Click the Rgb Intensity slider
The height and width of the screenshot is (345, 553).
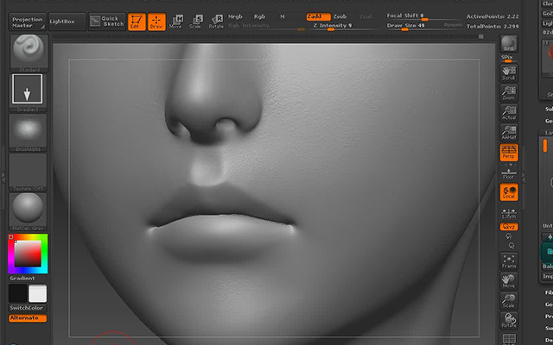point(266,27)
